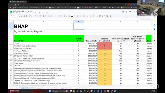Switch to the Funding Approach sheet tab
This screenshot has height=93, width=165.
38,88
